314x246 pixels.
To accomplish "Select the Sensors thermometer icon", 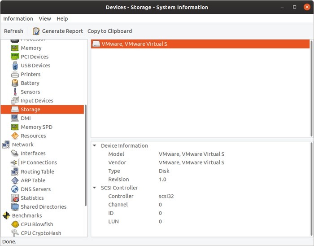I will pyautogui.click(x=15, y=92).
